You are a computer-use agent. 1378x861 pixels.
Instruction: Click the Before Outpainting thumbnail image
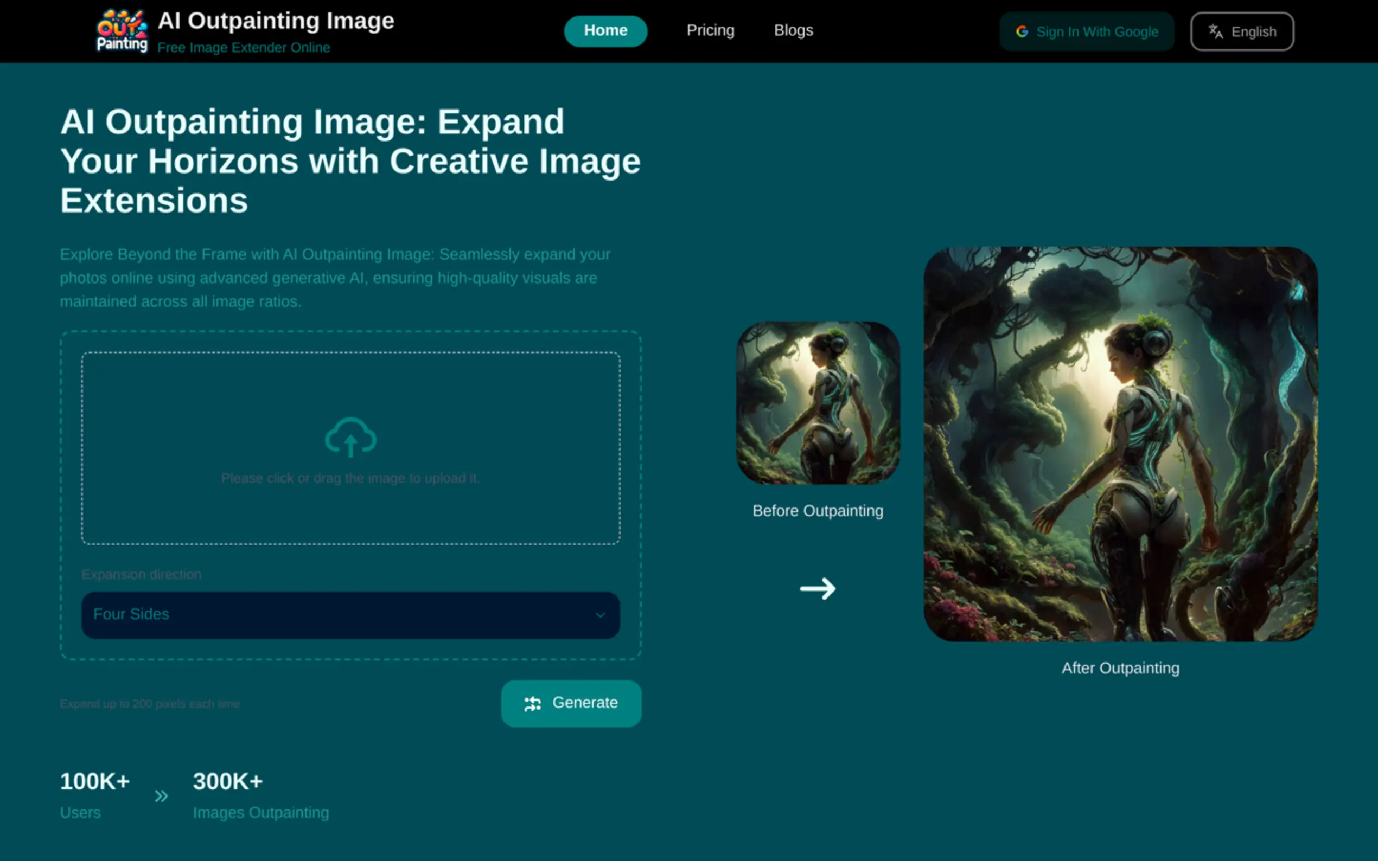point(818,403)
